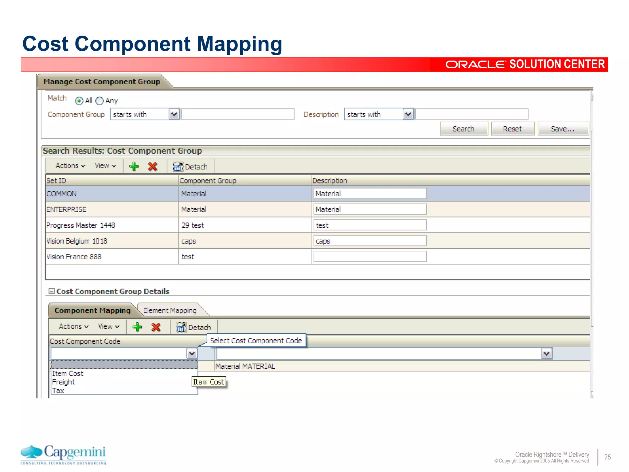Image resolution: width=629 pixels, height=472 pixels.
Task: Click Set ID column header
Action: [x=112, y=181]
